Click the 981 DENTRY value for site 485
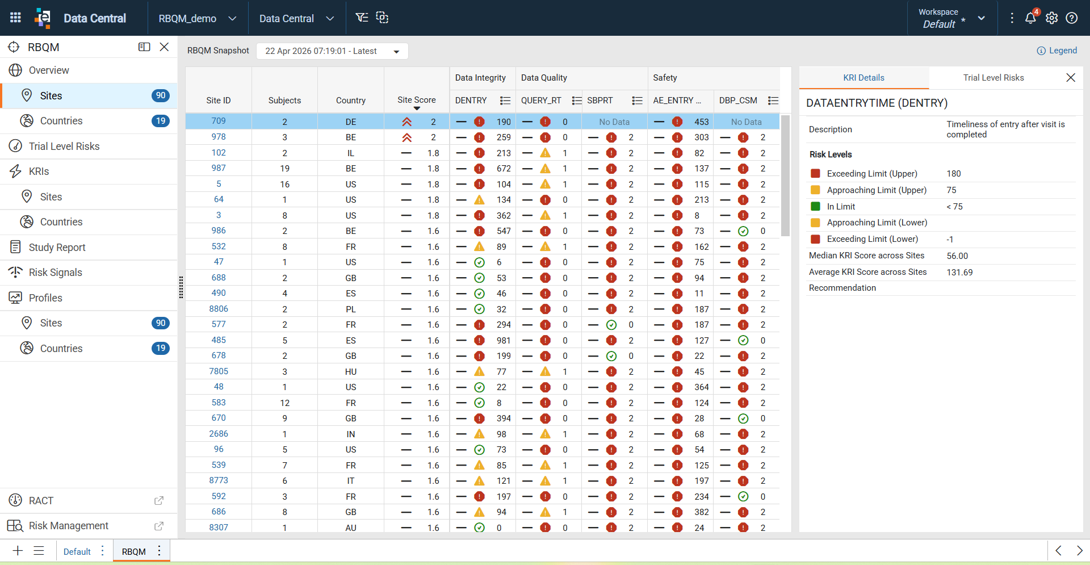This screenshot has width=1090, height=565. [504, 341]
